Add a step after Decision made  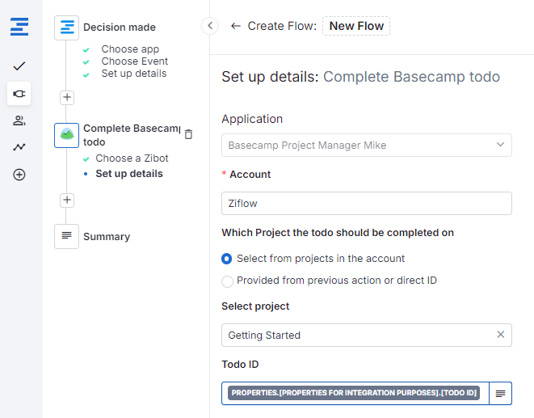pyautogui.click(x=67, y=97)
